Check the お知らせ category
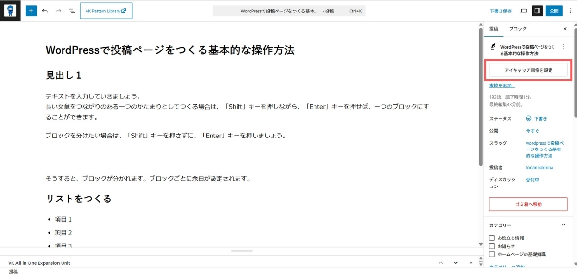Image resolution: width=577 pixels, height=274 pixels. pyautogui.click(x=492, y=246)
